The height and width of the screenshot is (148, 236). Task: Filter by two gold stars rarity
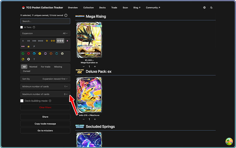53,41
